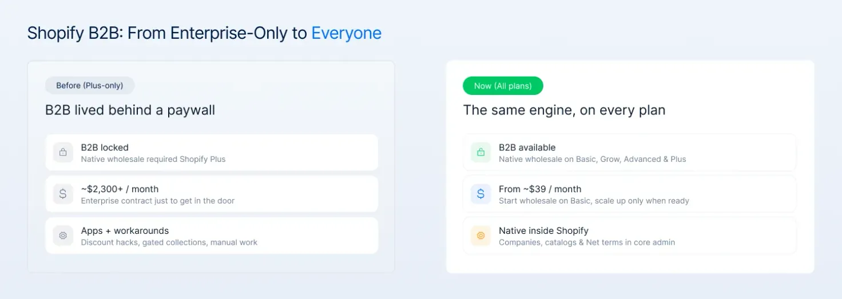The width and height of the screenshot is (842, 299).
Task: Open the From ~$39 / month card
Action: pyautogui.click(x=629, y=194)
